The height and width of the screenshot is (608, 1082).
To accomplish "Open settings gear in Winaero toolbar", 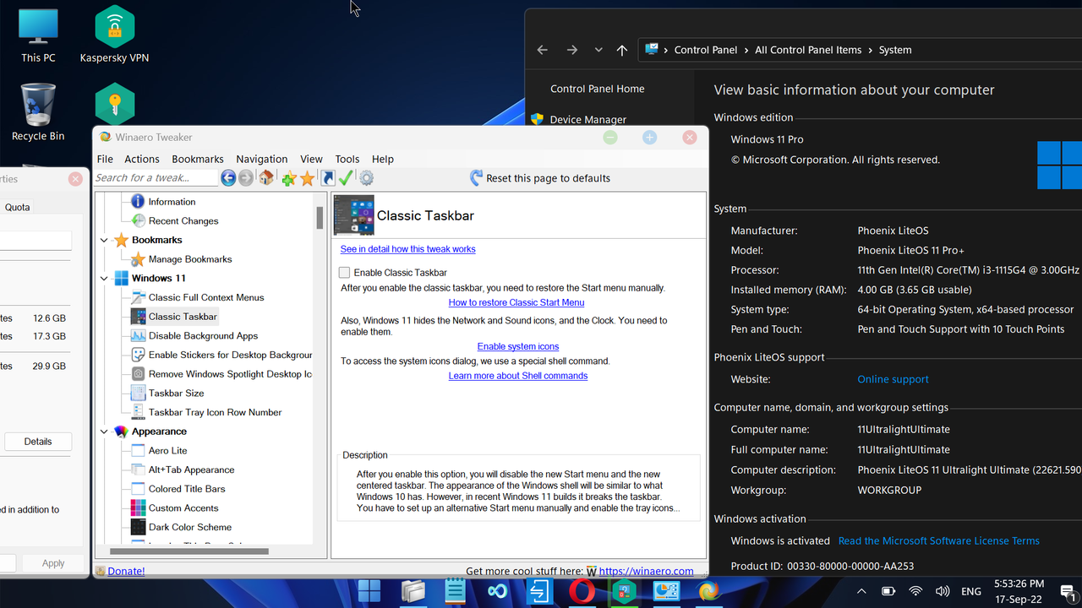I will [x=366, y=178].
